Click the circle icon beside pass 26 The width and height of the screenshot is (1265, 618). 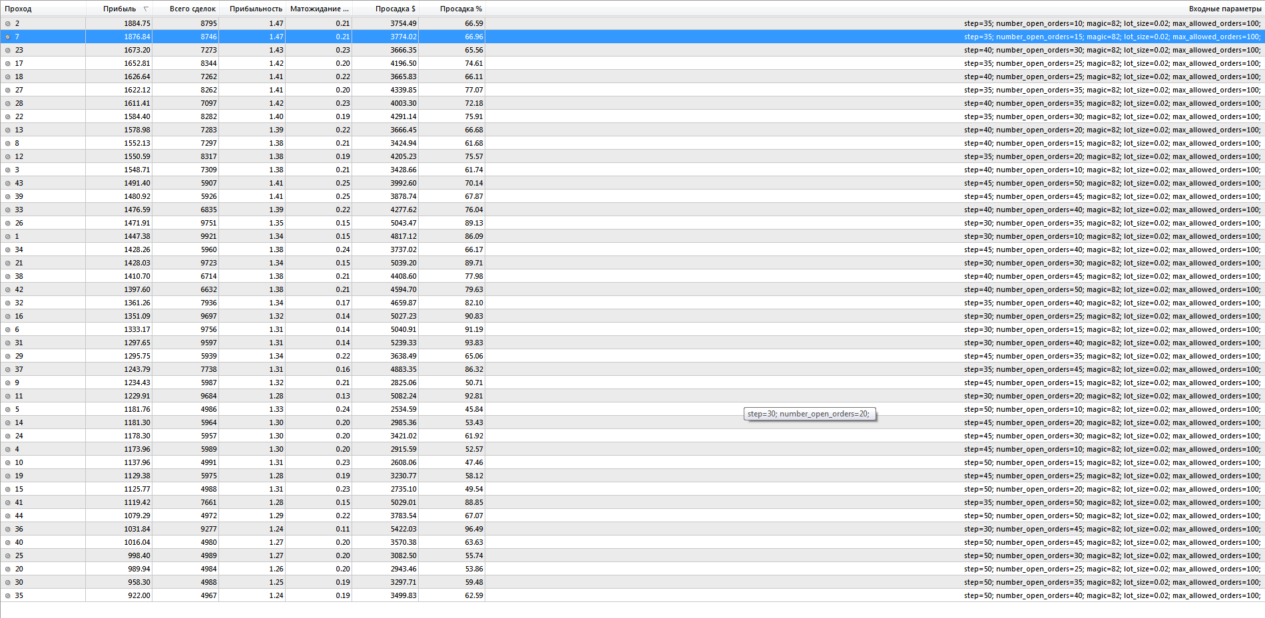tap(8, 223)
